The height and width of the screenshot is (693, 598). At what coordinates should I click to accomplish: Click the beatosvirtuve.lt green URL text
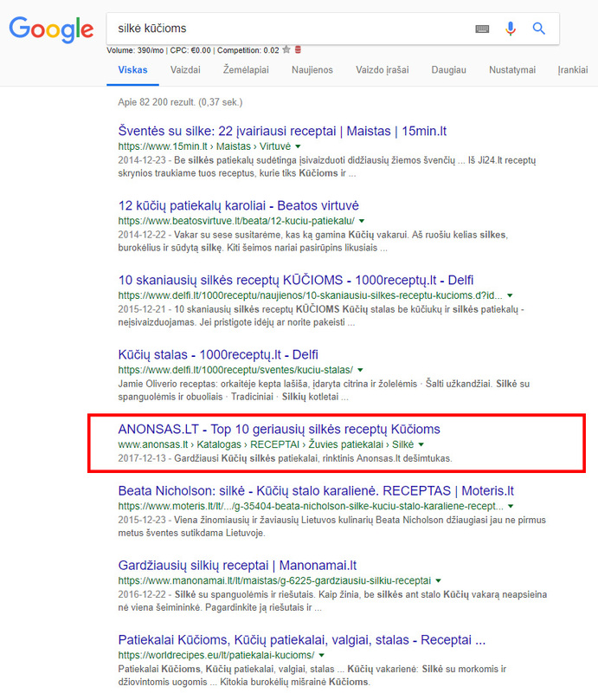[236, 221]
